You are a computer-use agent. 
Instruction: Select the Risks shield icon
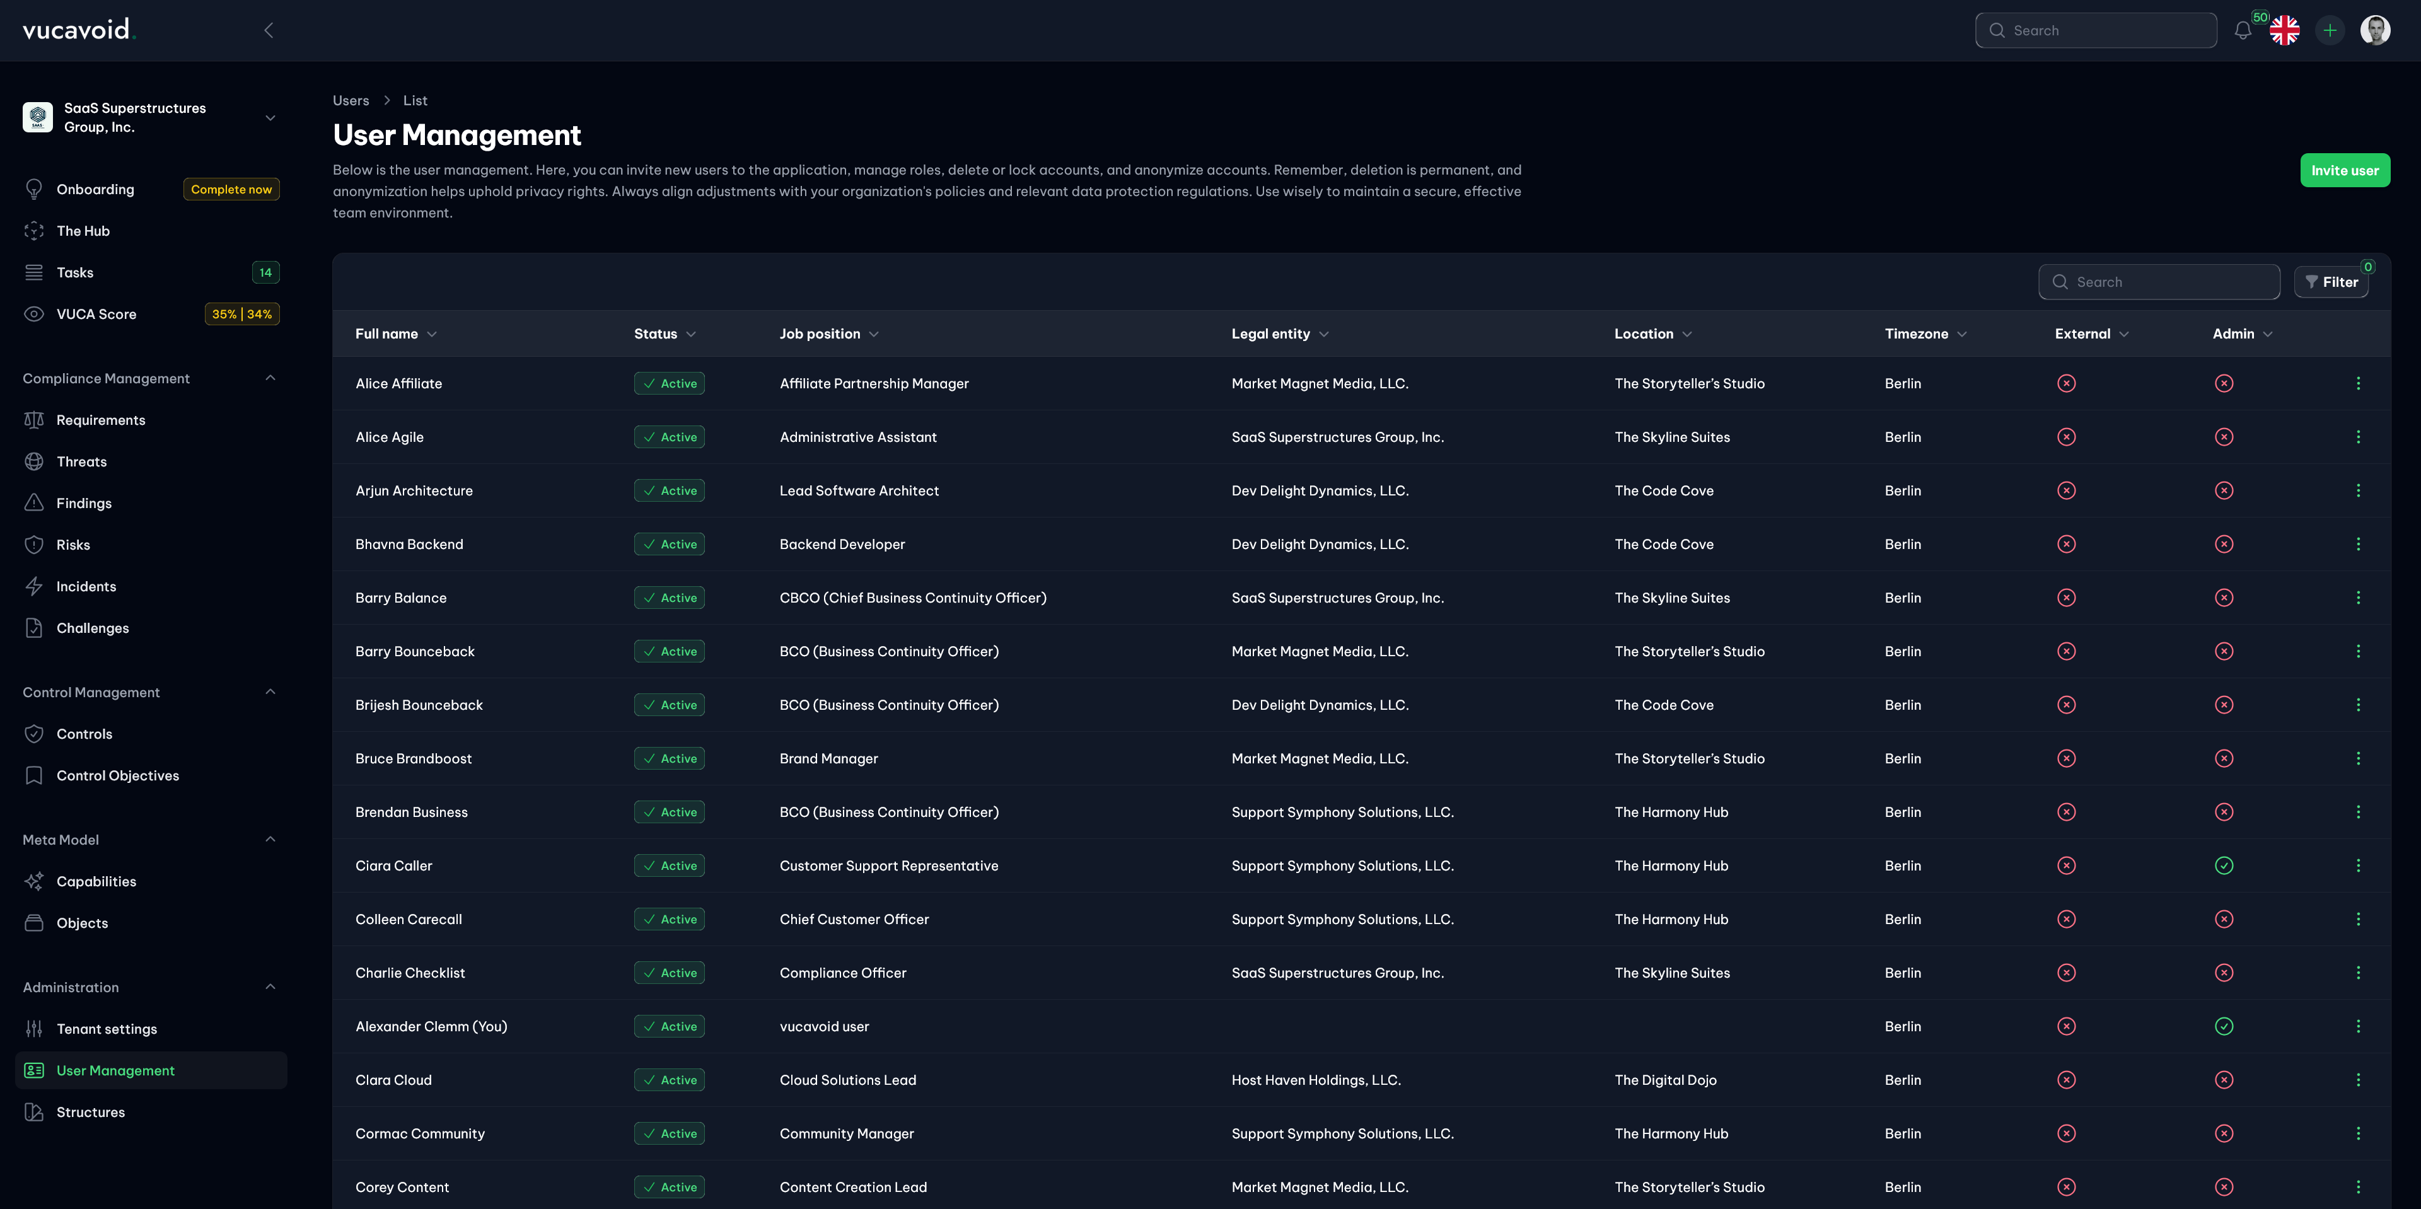[x=34, y=544]
